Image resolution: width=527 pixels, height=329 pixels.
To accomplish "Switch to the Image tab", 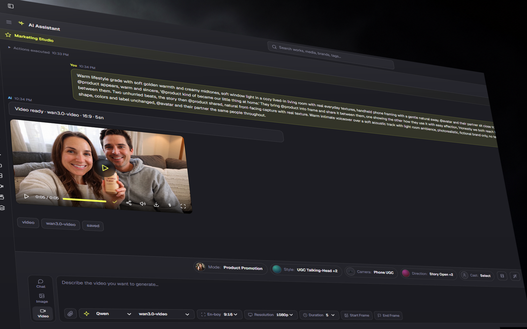I will (42, 298).
